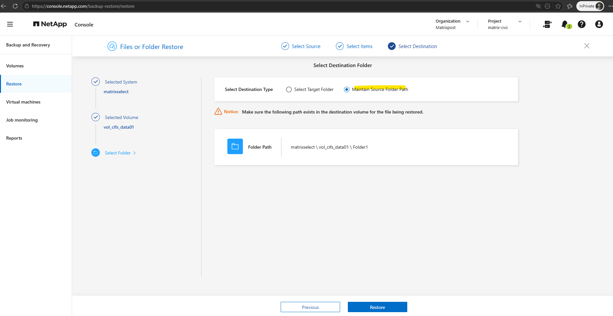Click the Select Source step checkmark icon
This screenshot has height=316, width=613.
coord(285,46)
